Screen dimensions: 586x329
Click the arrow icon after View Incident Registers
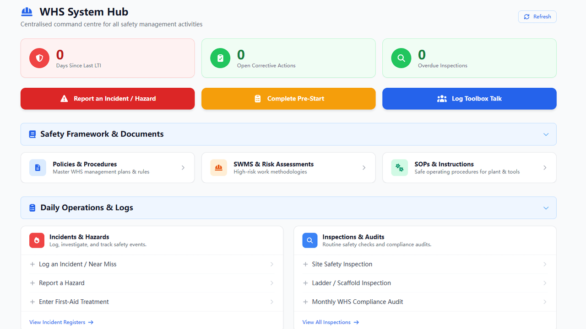click(x=91, y=322)
